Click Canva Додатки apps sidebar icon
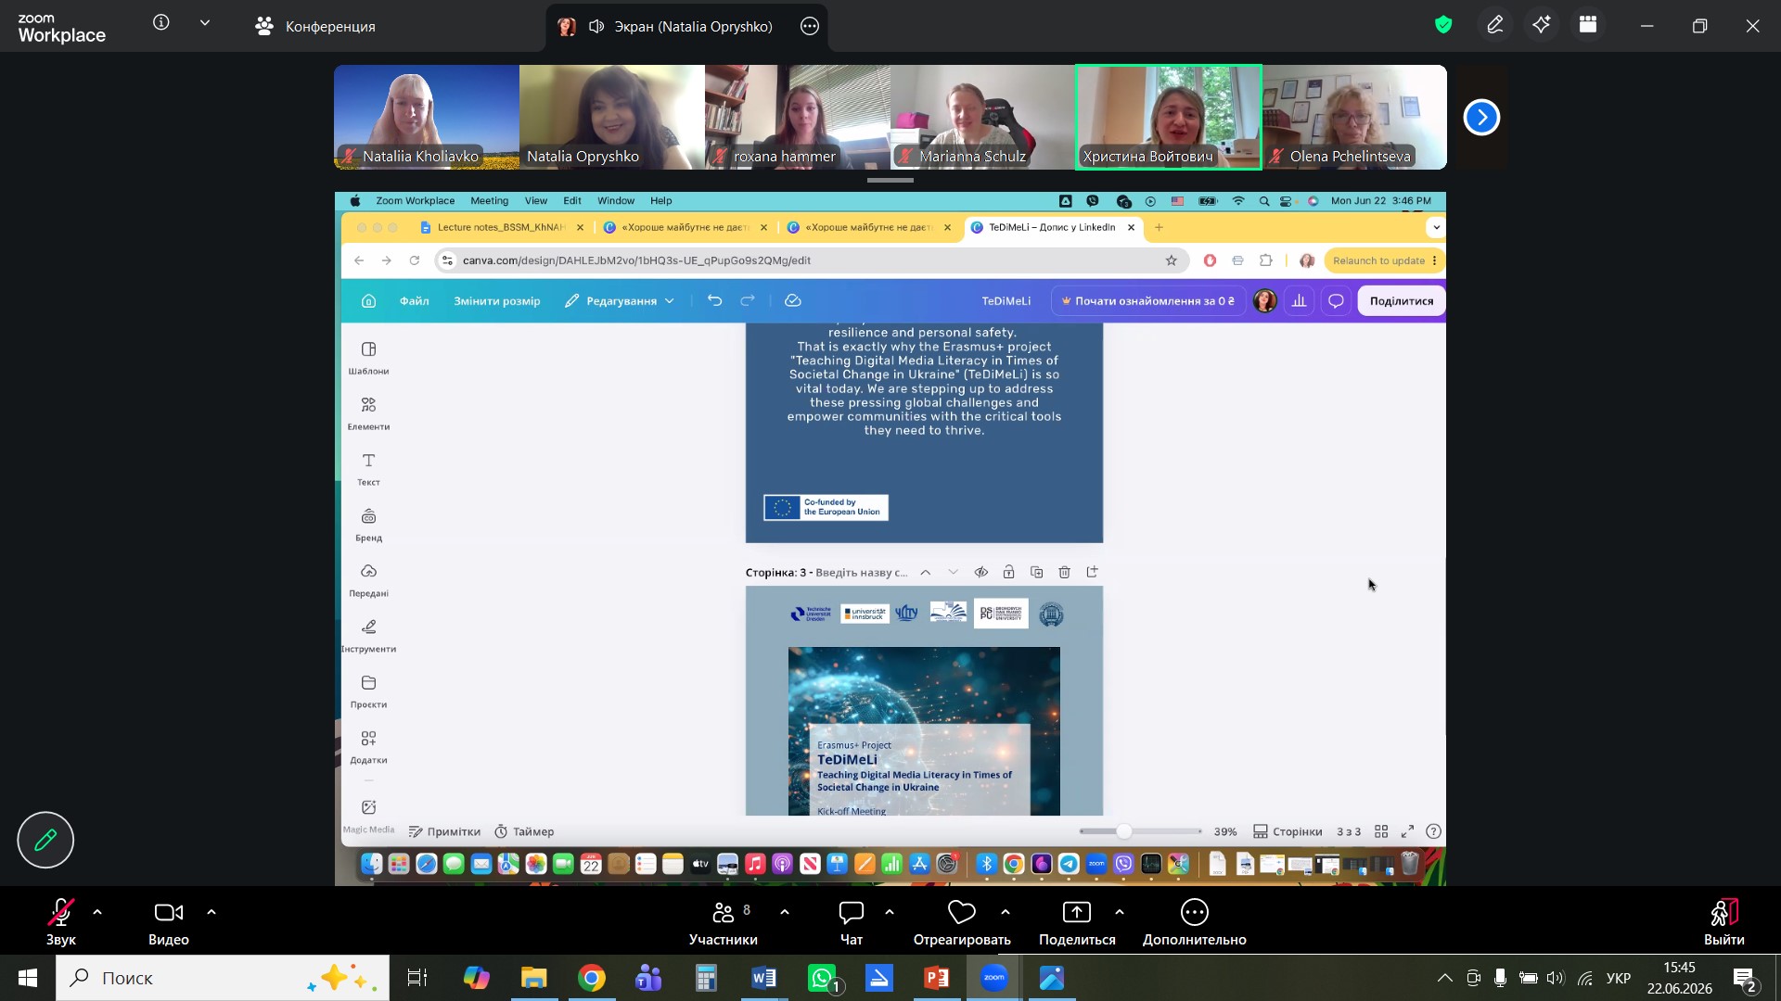Viewport: 1781px width, 1001px height. (368, 747)
